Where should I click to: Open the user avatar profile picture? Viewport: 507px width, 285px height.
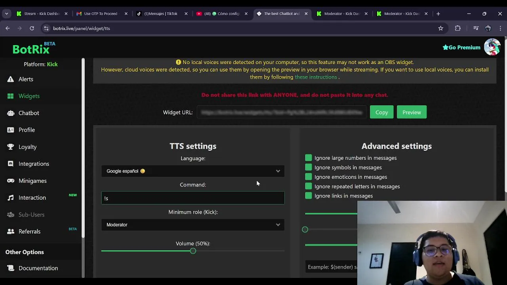point(492,47)
